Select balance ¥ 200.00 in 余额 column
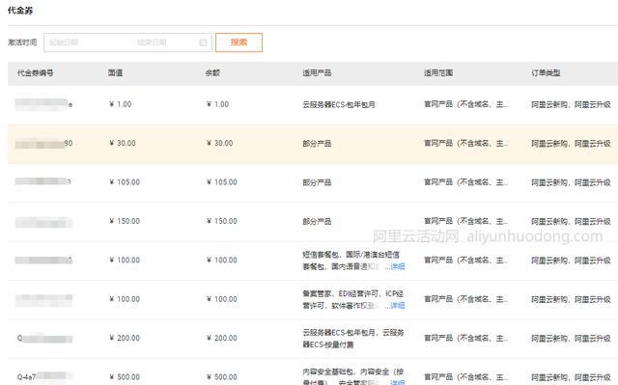The width and height of the screenshot is (618, 385). point(221,338)
